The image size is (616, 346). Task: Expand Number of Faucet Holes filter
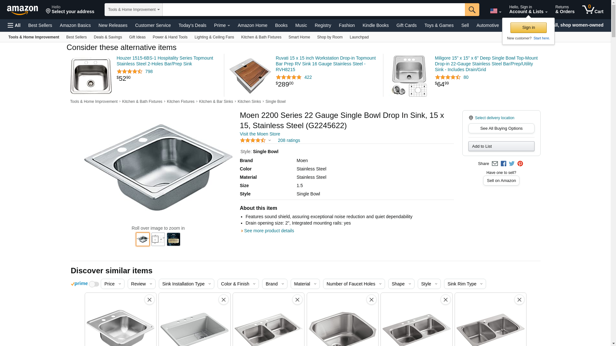pos(354,284)
